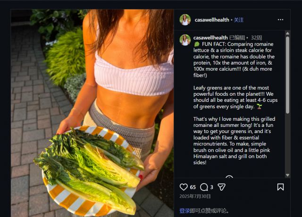The width and height of the screenshot is (302, 217).
Task: Save the post with the bookmark icon
Action: coord(280,187)
